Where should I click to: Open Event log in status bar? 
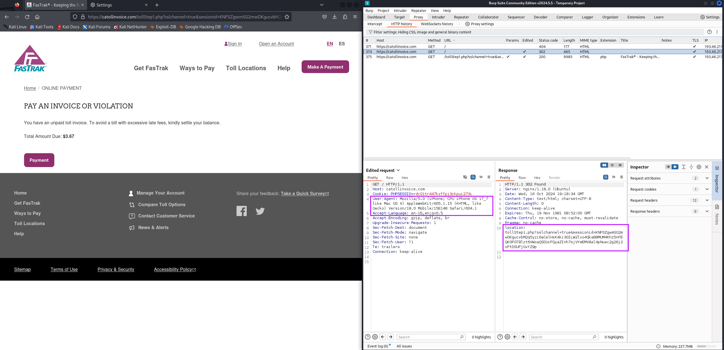click(377, 346)
